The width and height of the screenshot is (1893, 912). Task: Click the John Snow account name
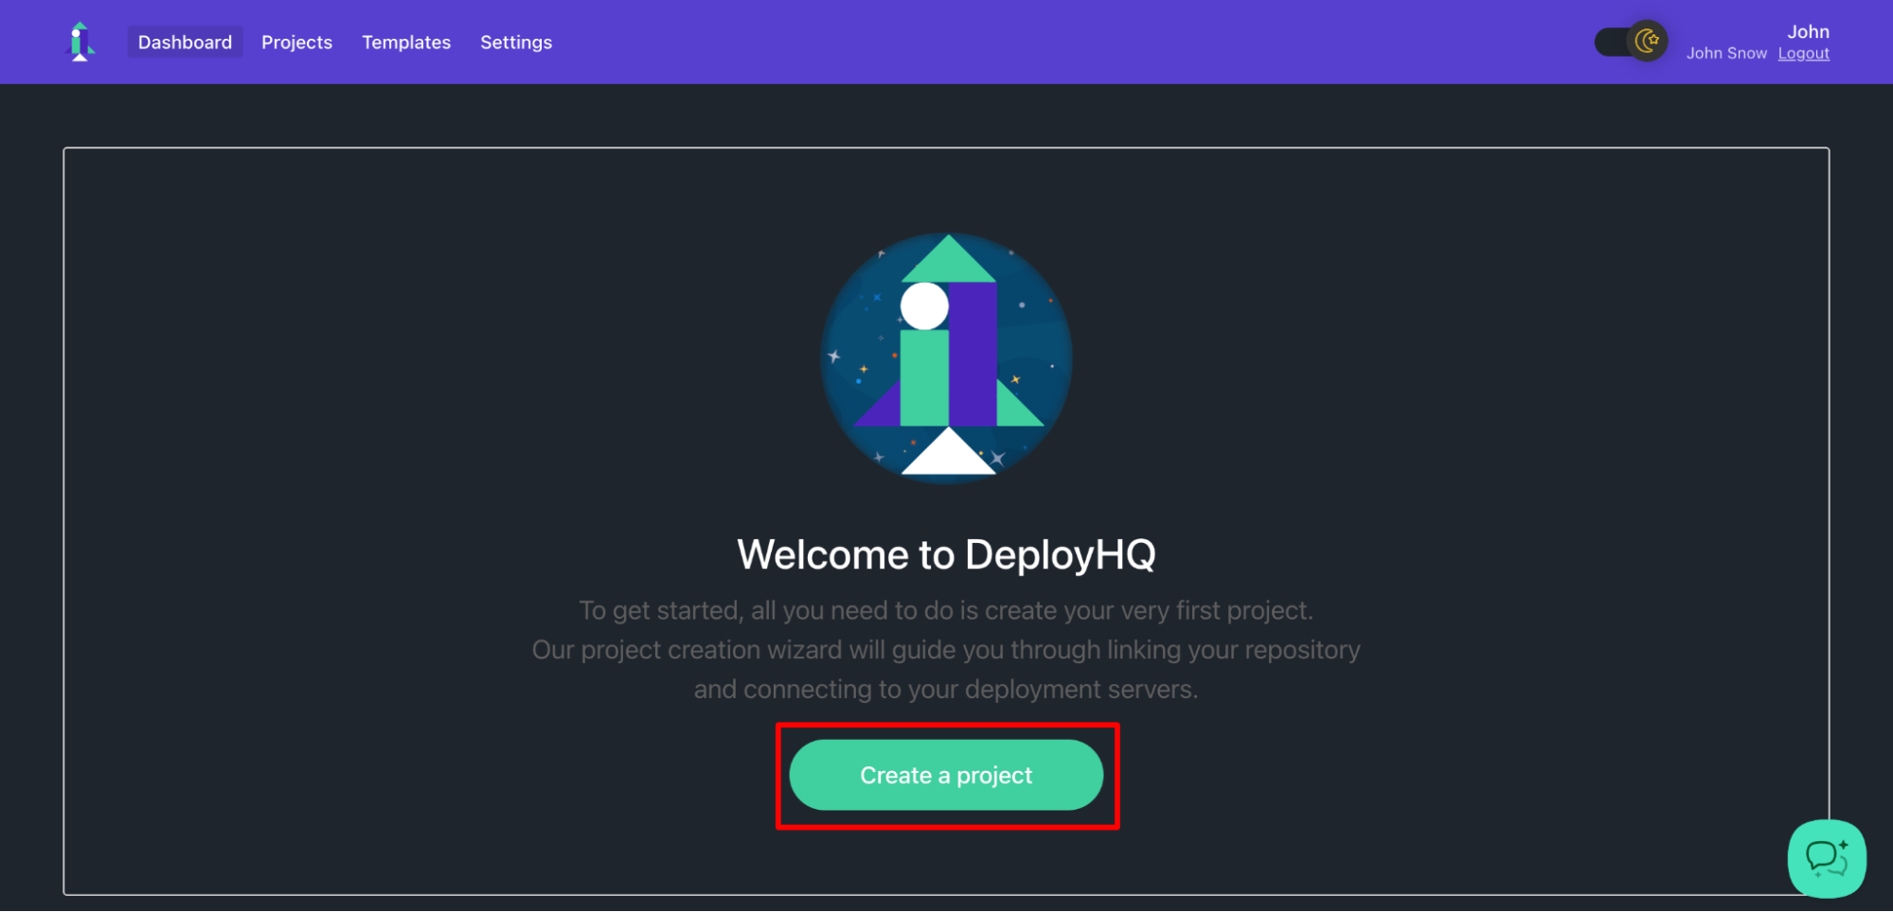(x=1725, y=53)
